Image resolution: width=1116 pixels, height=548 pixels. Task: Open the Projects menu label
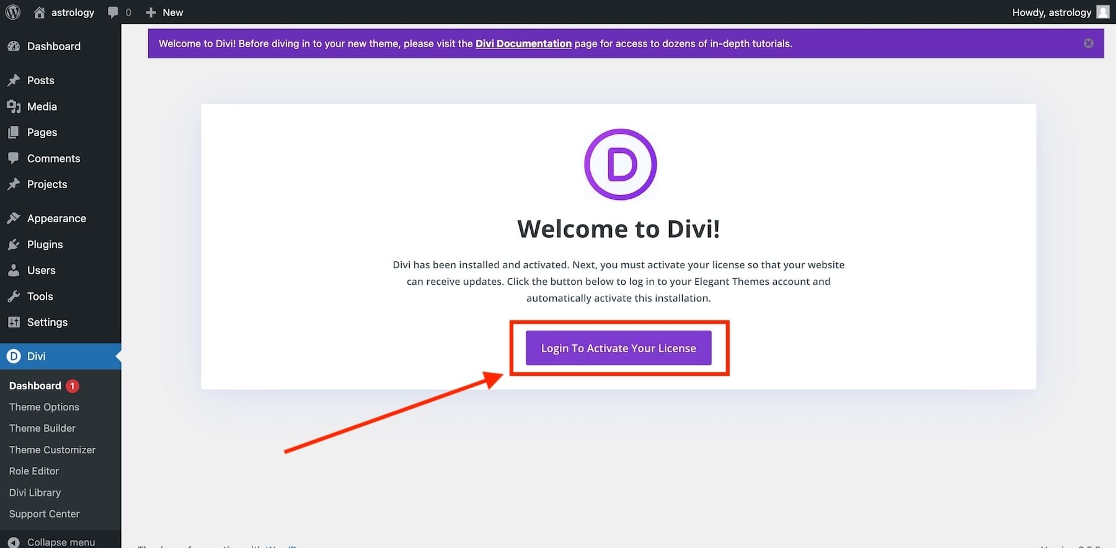(47, 185)
